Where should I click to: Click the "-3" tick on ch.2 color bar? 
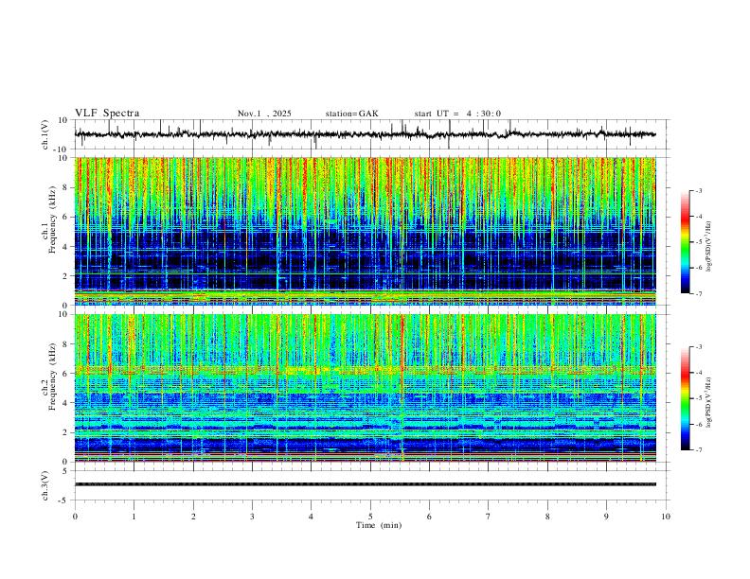pos(698,347)
